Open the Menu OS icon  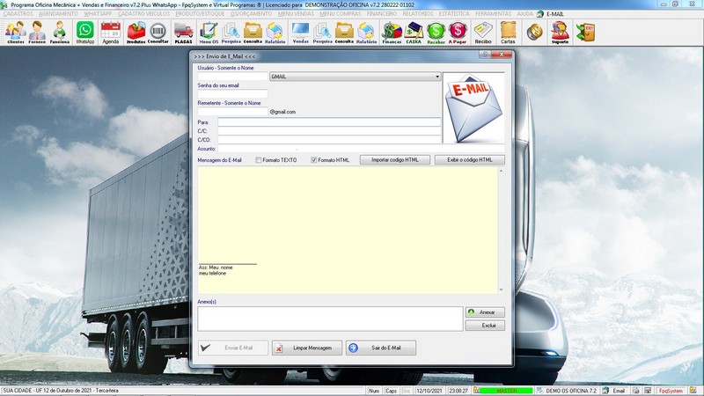209,33
